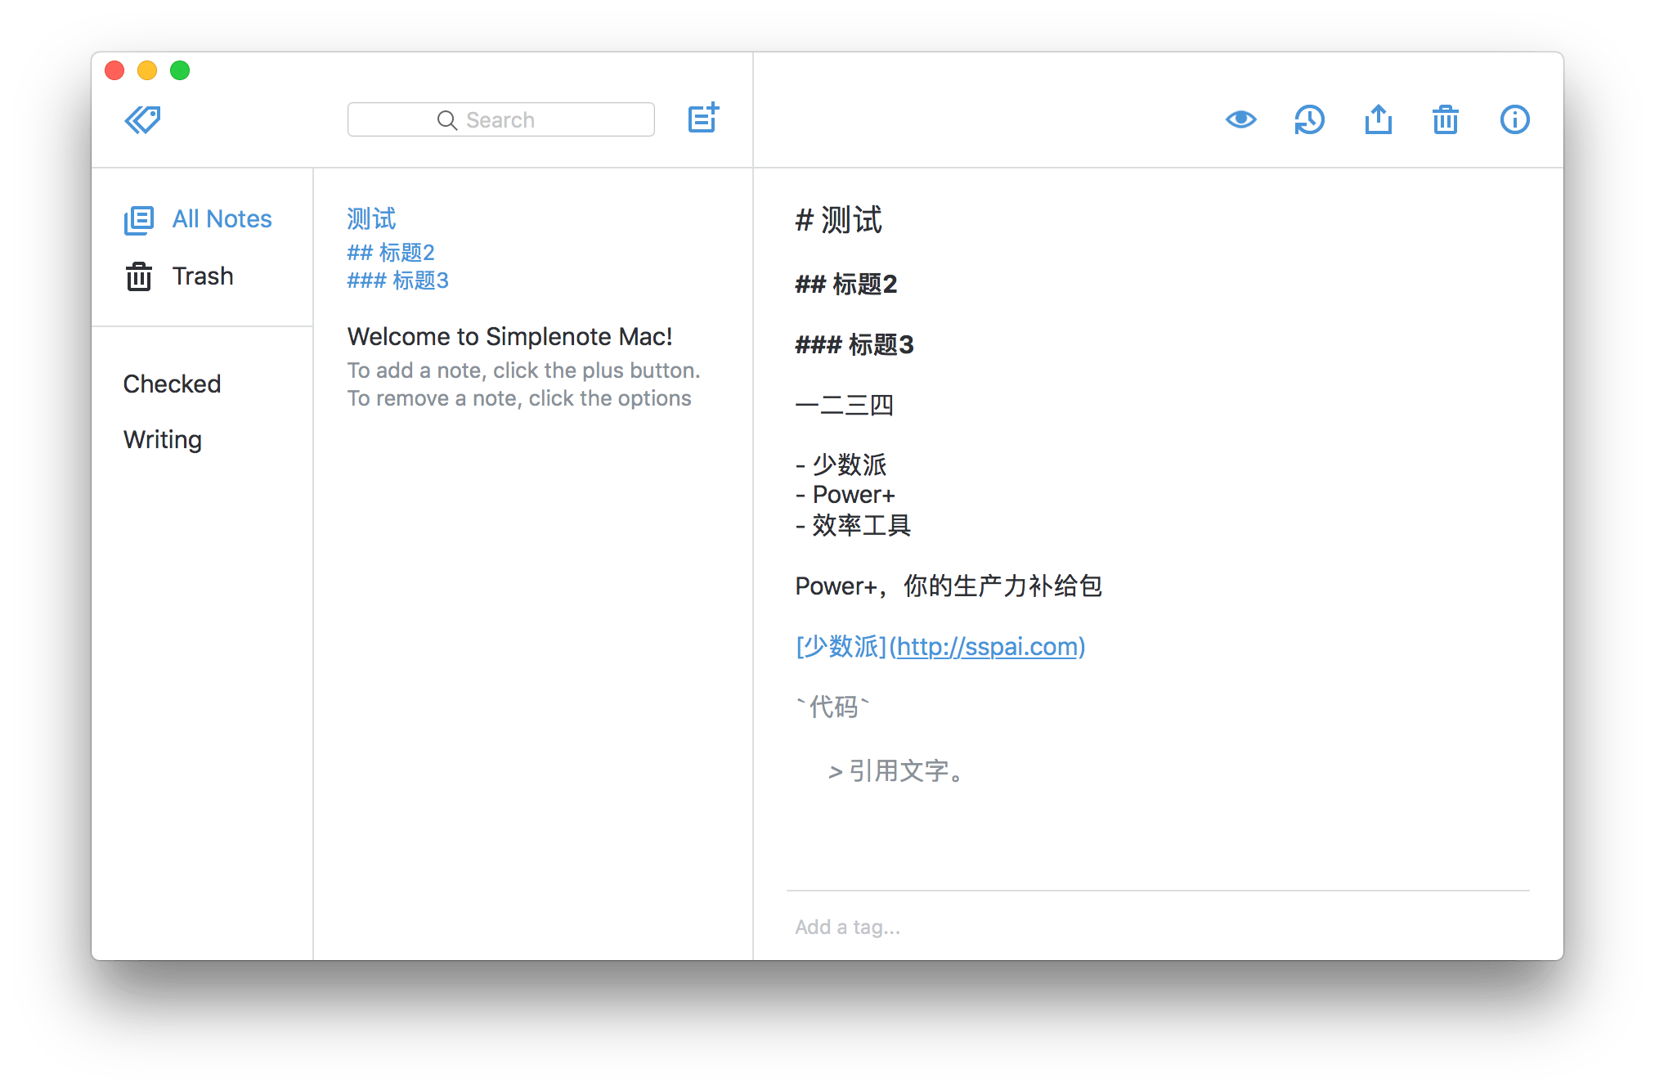
Task: Open note info icon
Action: click(x=1514, y=119)
